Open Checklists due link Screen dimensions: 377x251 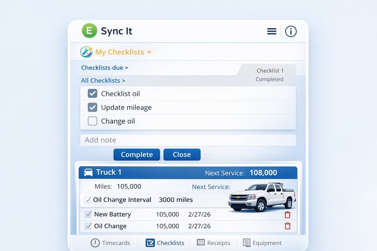click(105, 68)
